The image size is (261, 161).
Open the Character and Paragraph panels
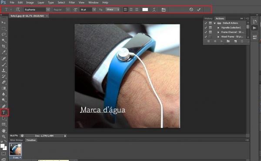164,10
